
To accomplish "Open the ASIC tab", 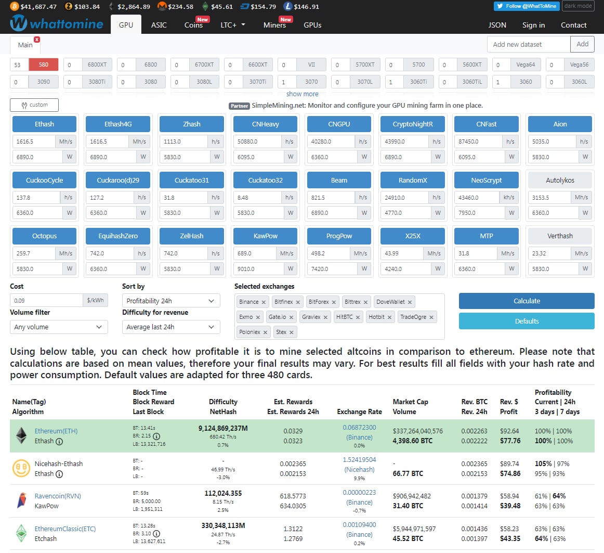I will pos(159,24).
